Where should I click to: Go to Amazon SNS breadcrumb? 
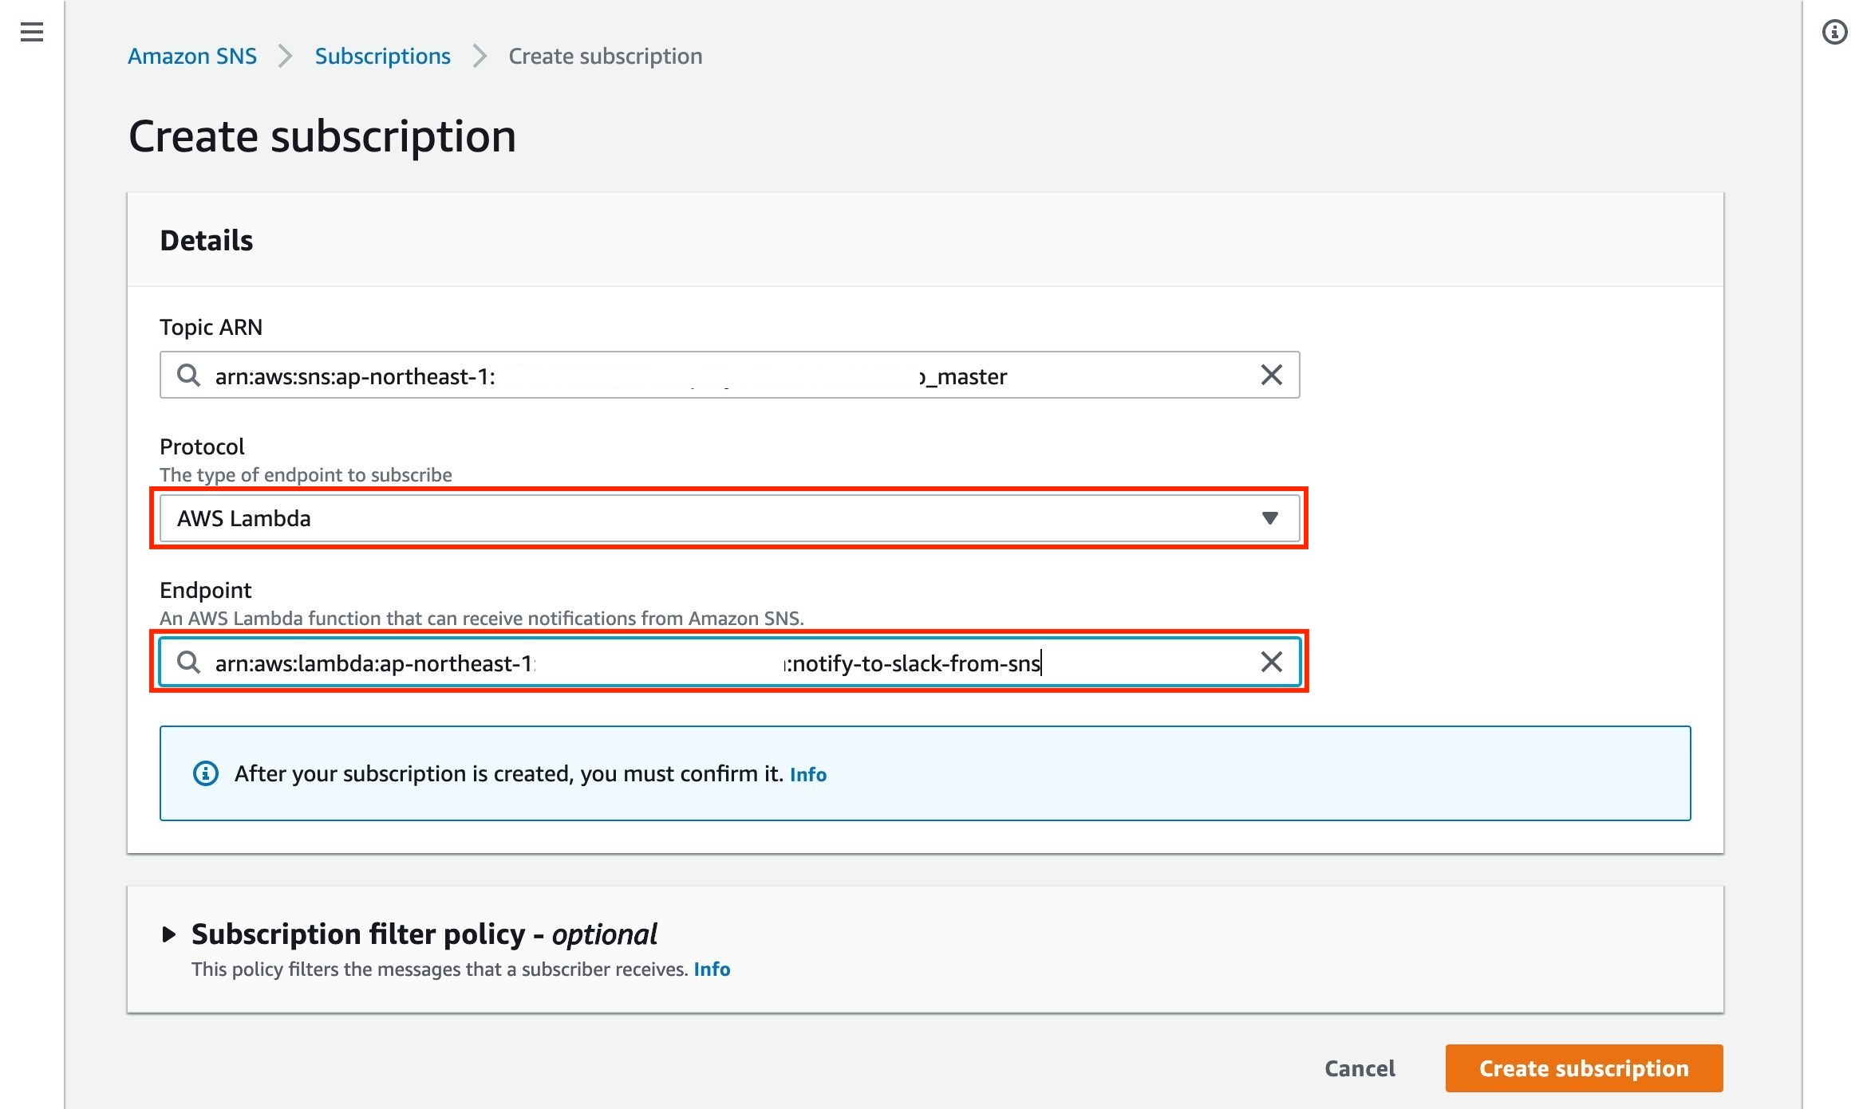192,56
